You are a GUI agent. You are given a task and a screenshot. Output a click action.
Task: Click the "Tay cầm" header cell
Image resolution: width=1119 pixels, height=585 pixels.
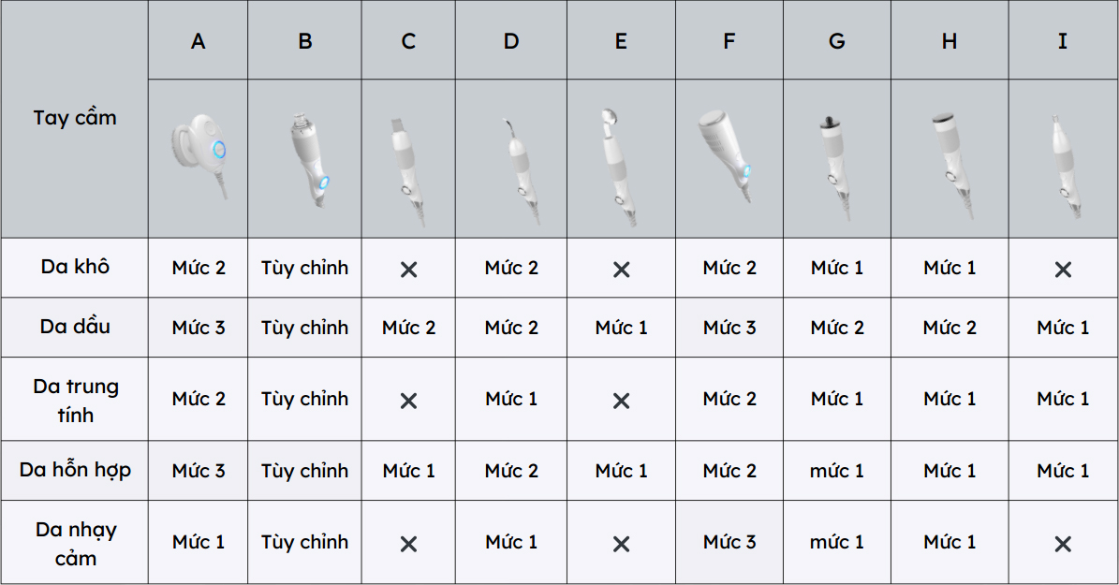click(x=75, y=118)
